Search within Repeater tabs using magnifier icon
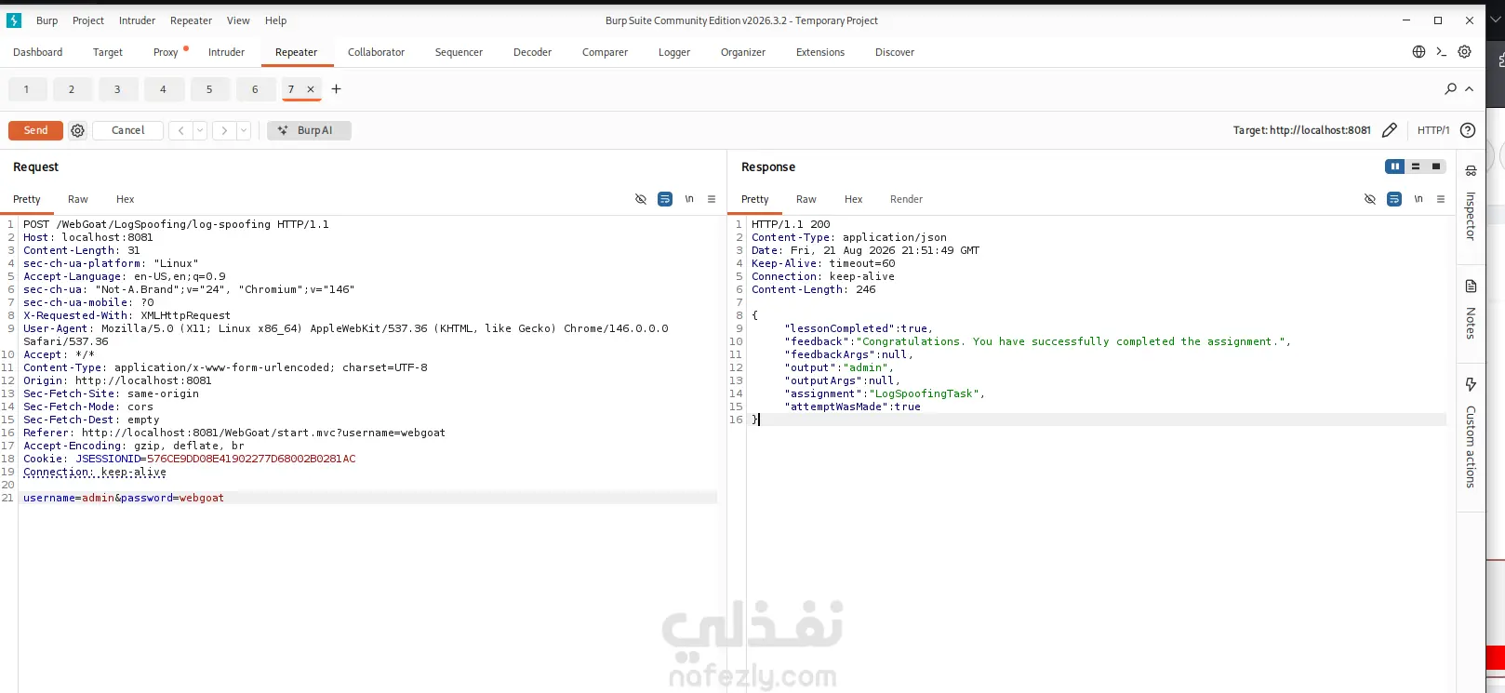Screen dimensions: 1505x693 tap(1450, 89)
